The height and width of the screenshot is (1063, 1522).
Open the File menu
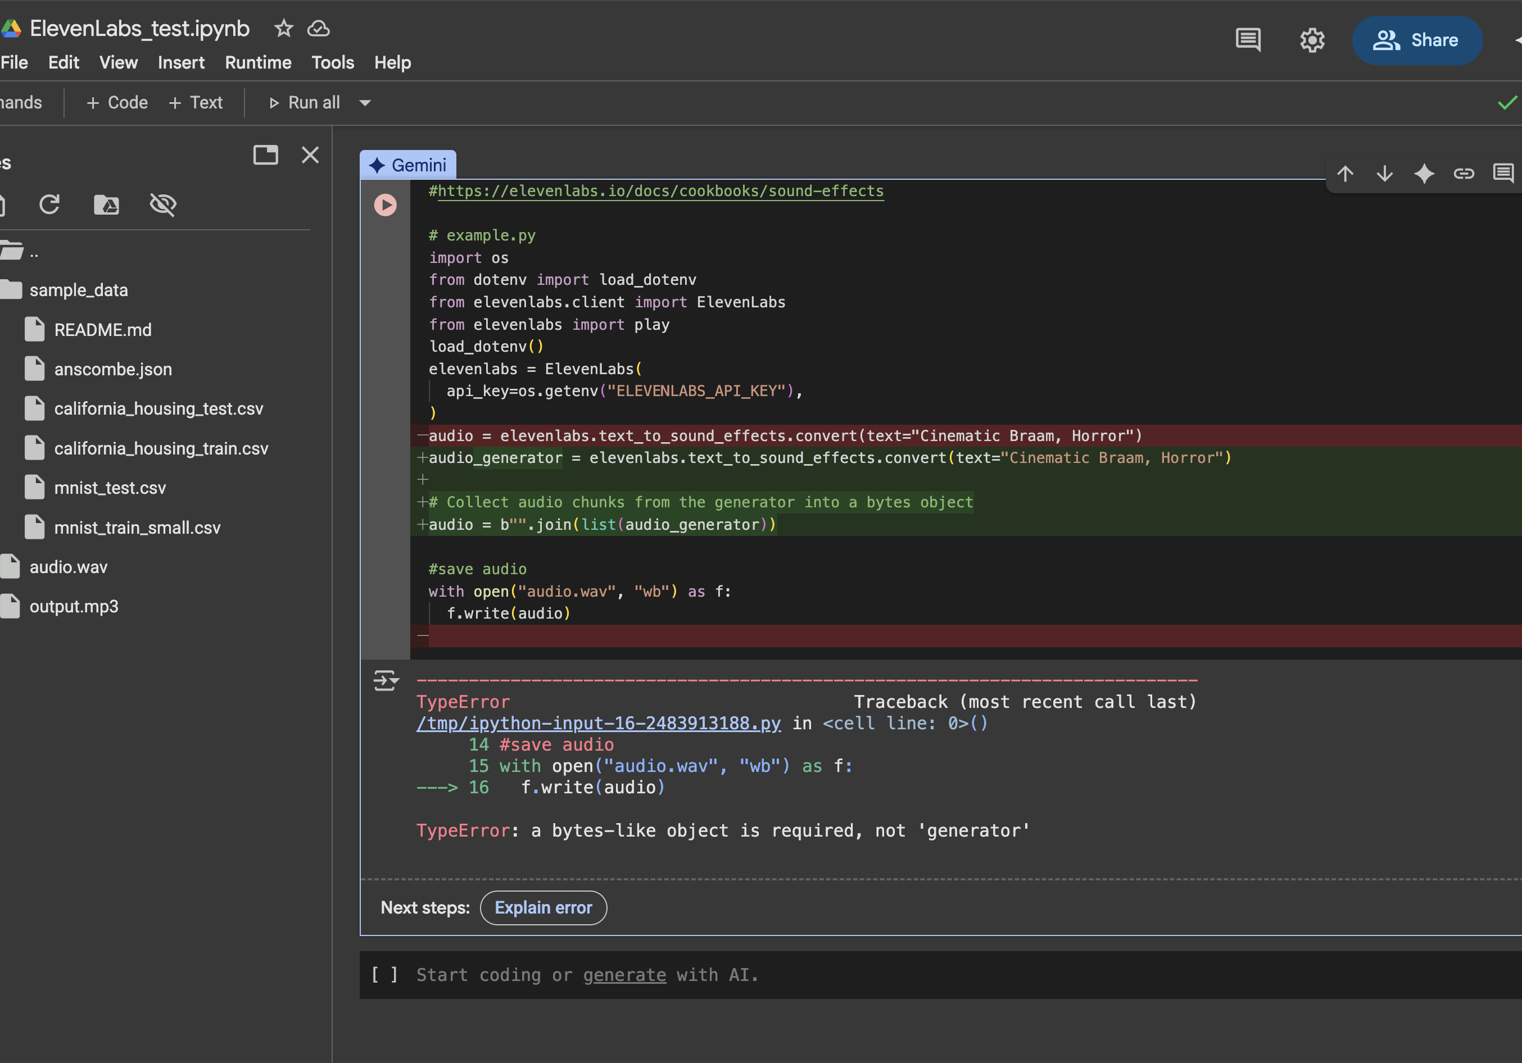click(15, 62)
